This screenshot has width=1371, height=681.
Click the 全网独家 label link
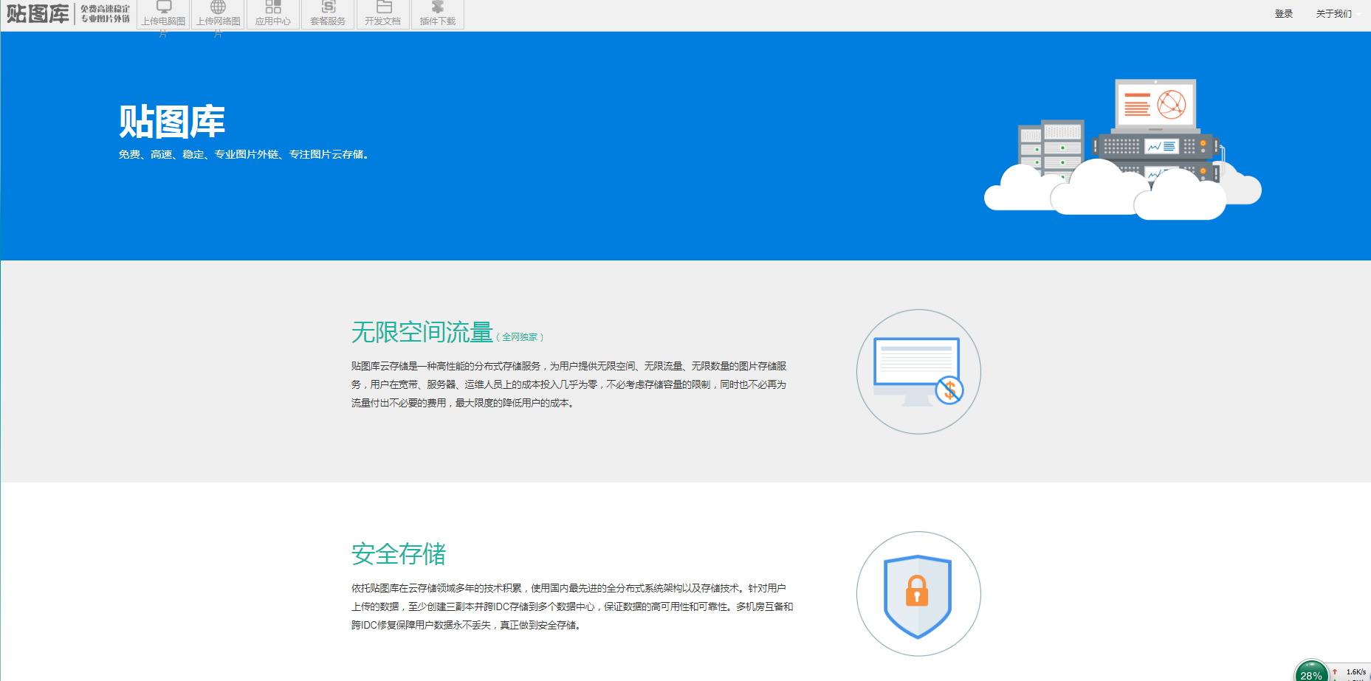[521, 336]
